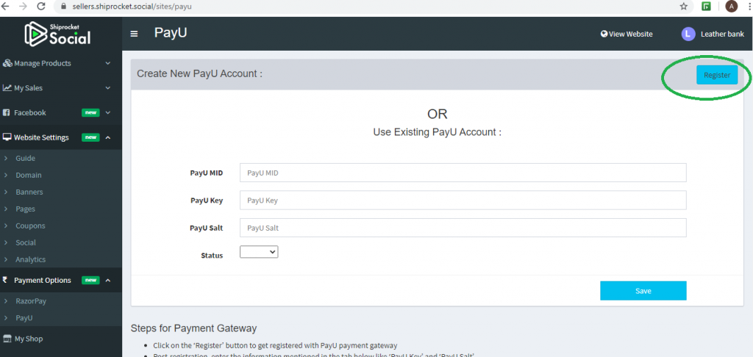Click the Manage Products boxes icon
Screen dimensions: 753x357
pyautogui.click(x=7, y=63)
